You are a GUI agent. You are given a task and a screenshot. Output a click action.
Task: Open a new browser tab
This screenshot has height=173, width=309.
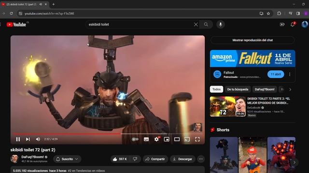tap(54, 4)
